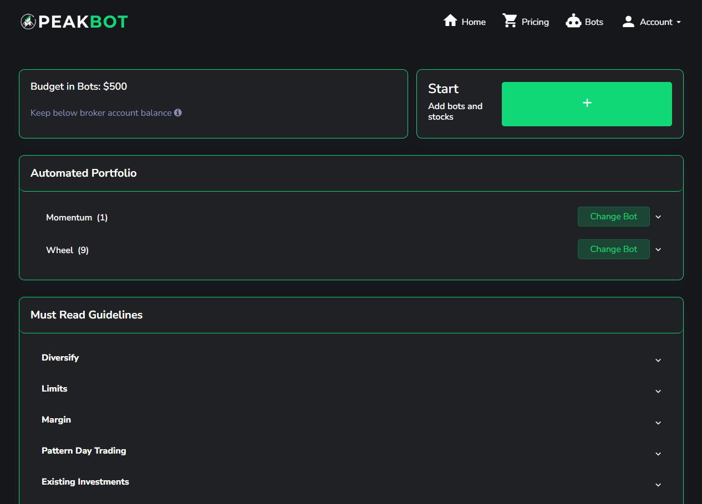This screenshot has height=504, width=702.
Task: Click the green plus Start button
Action: coord(587,104)
